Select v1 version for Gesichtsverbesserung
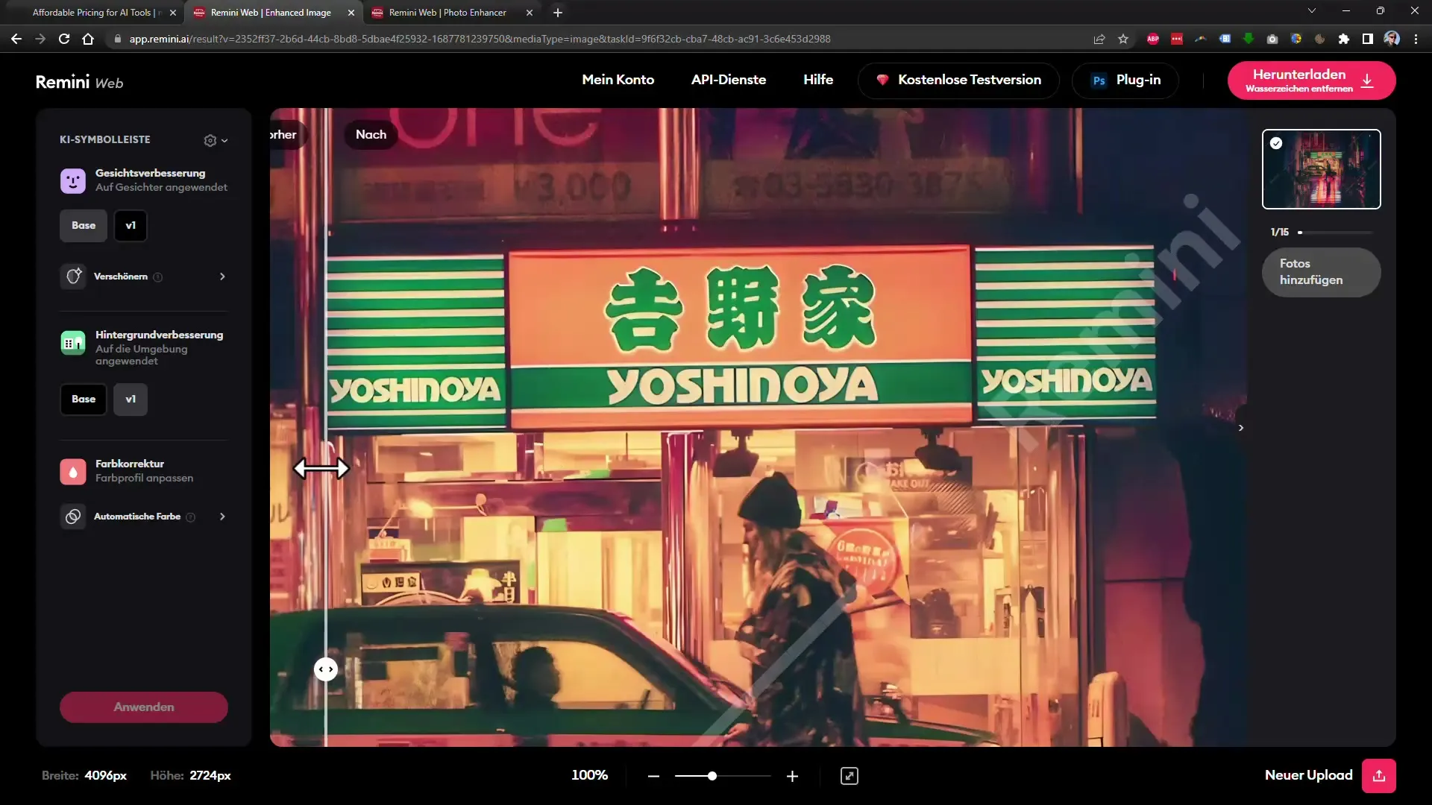The width and height of the screenshot is (1432, 805). click(130, 224)
